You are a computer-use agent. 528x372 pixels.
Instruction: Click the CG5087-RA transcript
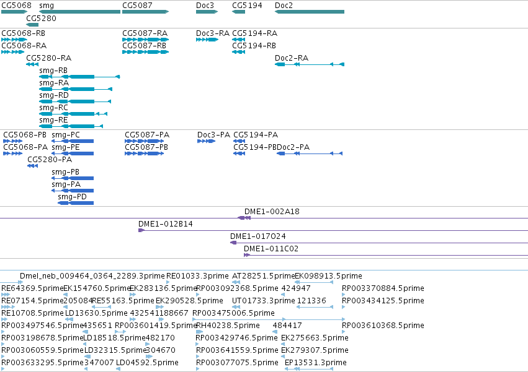145,40
